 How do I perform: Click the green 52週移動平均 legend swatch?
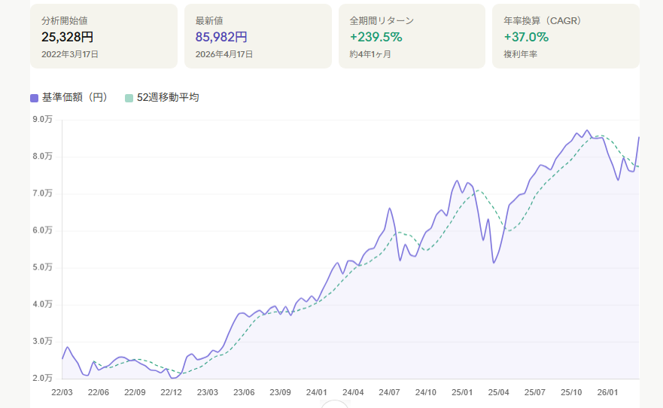(129, 98)
